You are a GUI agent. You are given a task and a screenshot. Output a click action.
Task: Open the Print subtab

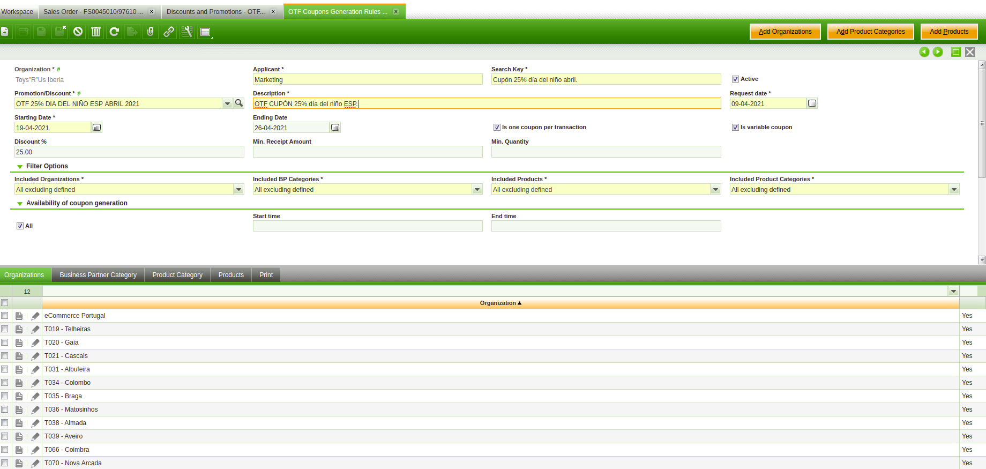click(x=266, y=275)
